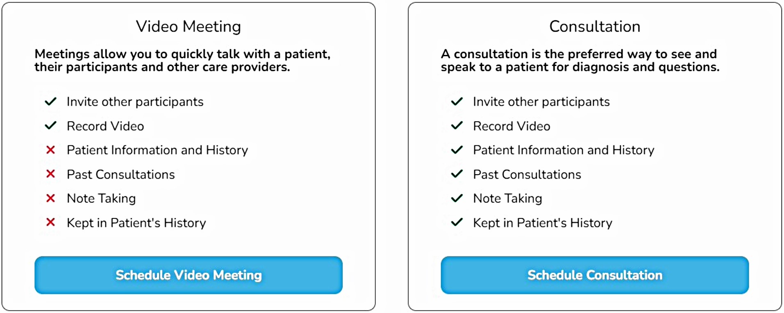Click the consultation description paragraph text
The width and height of the screenshot is (784, 313).
tap(580, 60)
